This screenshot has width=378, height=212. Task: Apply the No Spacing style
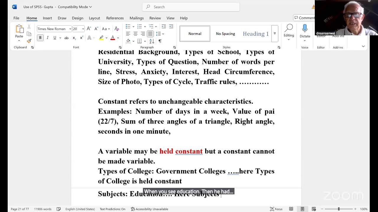coord(225,34)
